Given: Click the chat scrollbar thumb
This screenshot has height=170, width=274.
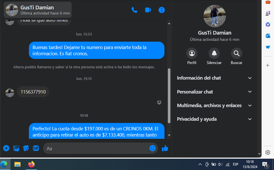Looking at the screenshot, I should pos(169,96).
